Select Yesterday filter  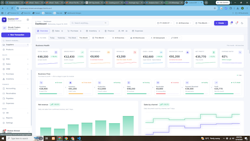61,38
